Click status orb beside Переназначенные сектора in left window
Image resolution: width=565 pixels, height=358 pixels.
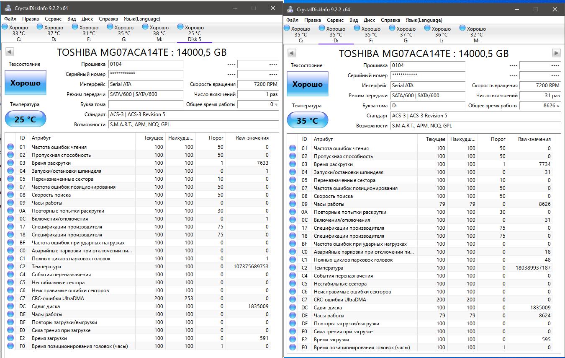point(10,179)
